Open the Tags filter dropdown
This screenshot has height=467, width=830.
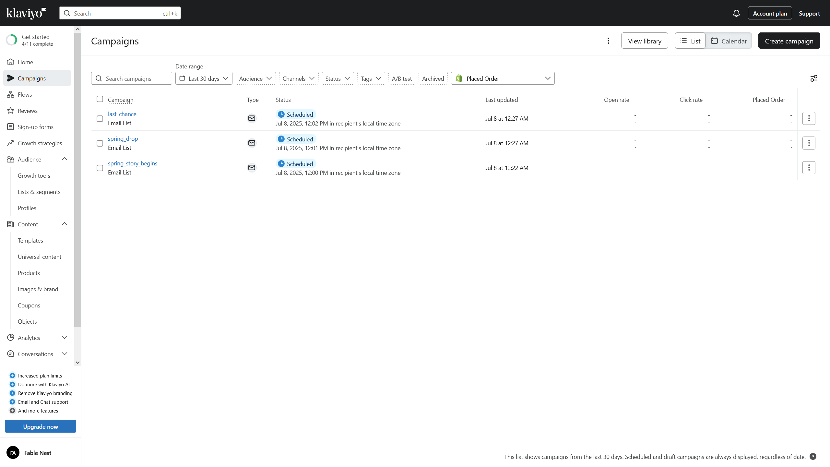coord(371,78)
